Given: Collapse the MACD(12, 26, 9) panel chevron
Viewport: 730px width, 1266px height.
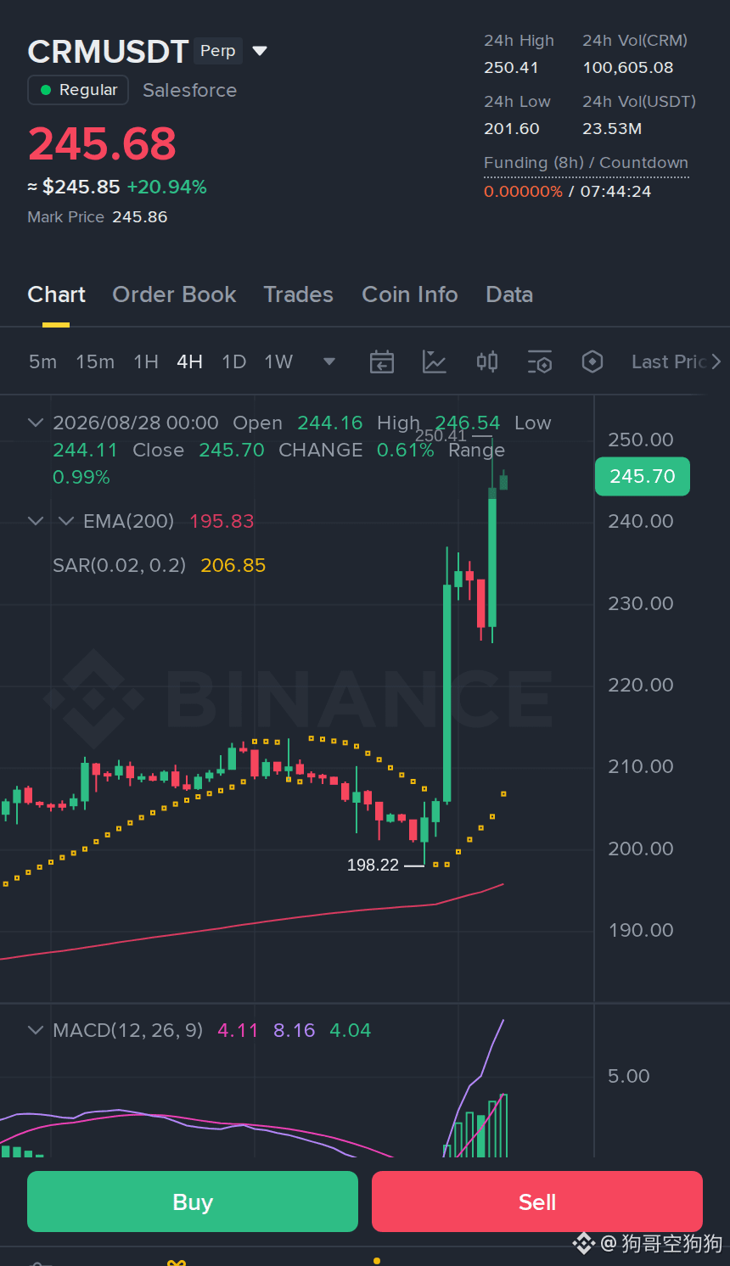Looking at the screenshot, I should click(x=36, y=1030).
